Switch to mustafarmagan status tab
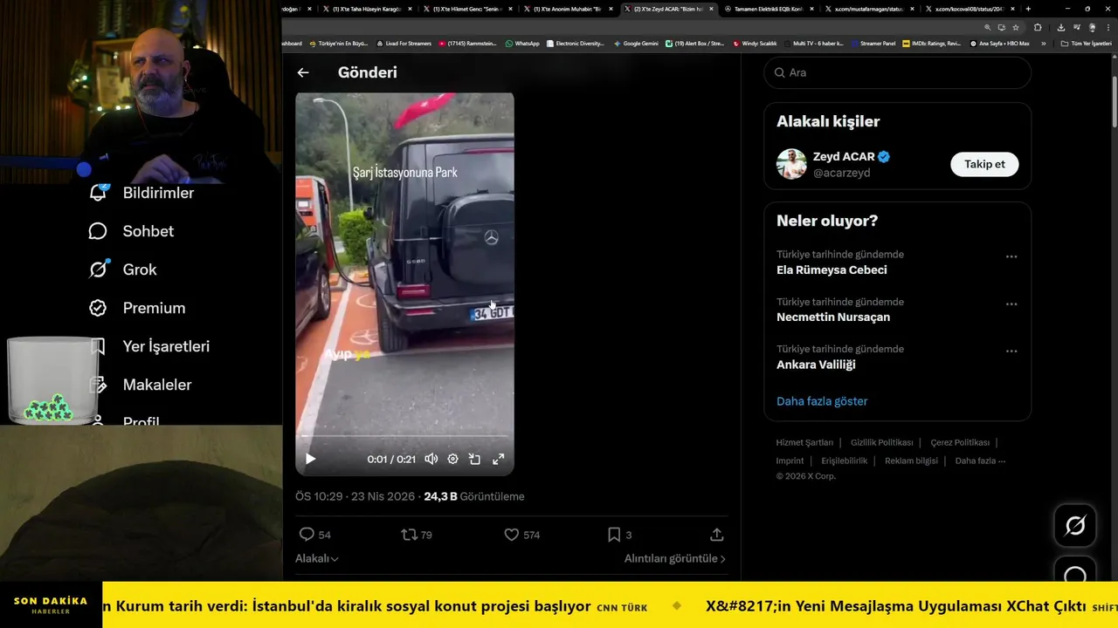 click(x=870, y=9)
